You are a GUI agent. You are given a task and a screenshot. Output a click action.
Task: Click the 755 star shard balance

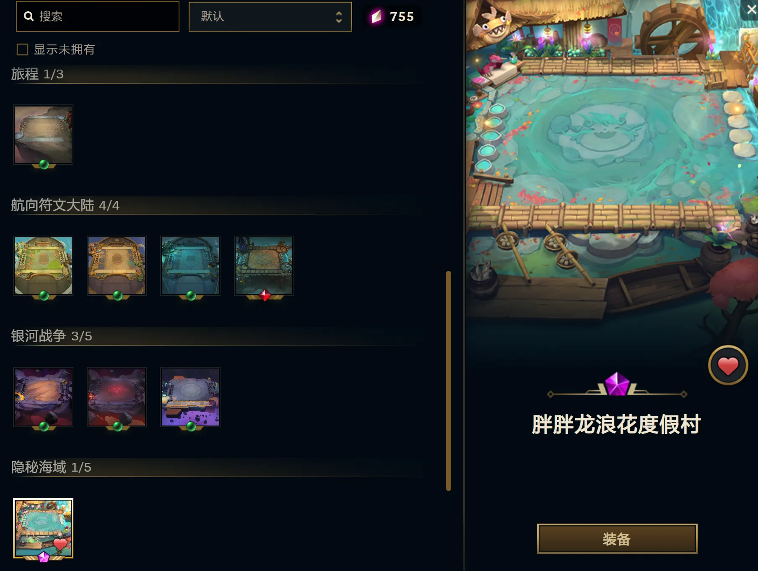click(402, 17)
